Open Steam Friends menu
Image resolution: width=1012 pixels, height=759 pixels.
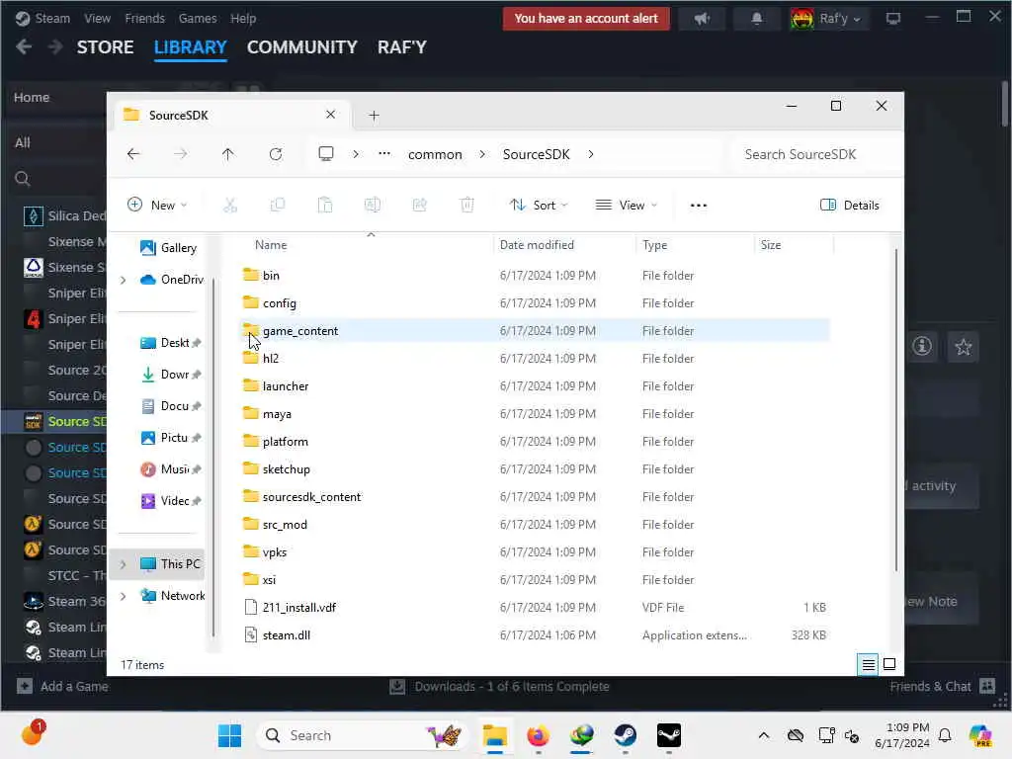[144, 18]
